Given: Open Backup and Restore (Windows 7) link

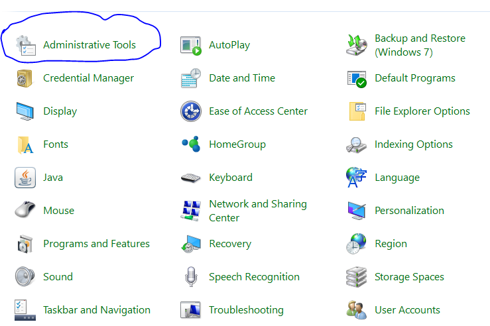Looking at the screenshot, I should (420, 45).
